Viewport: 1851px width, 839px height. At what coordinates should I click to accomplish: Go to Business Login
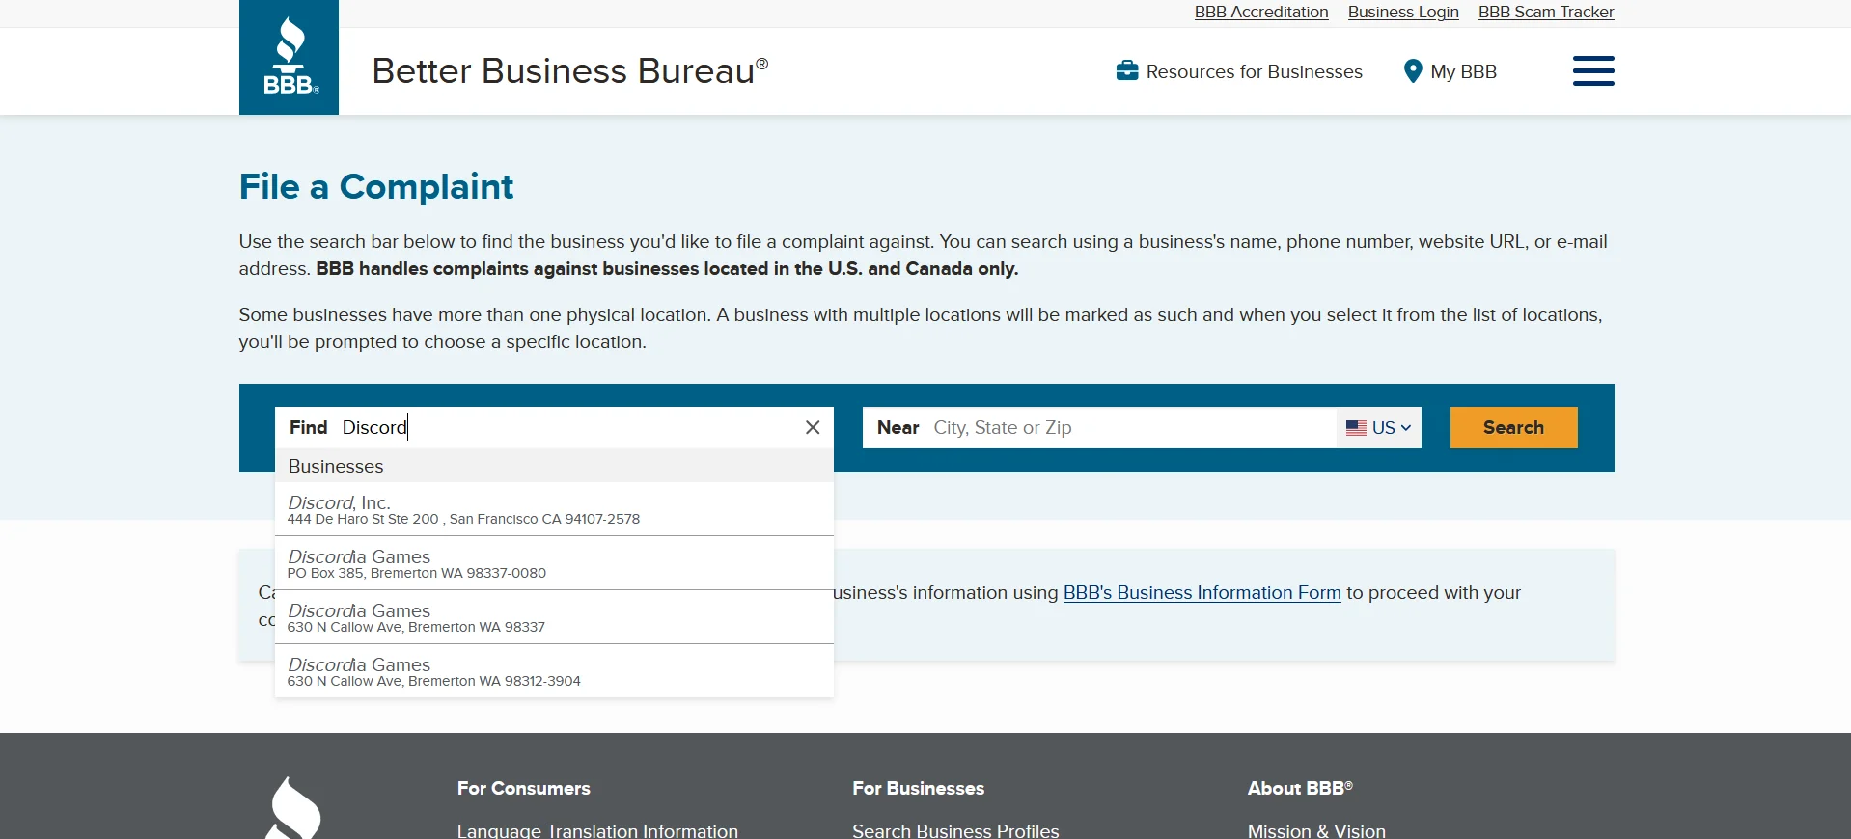click(x=1402, y=12)
